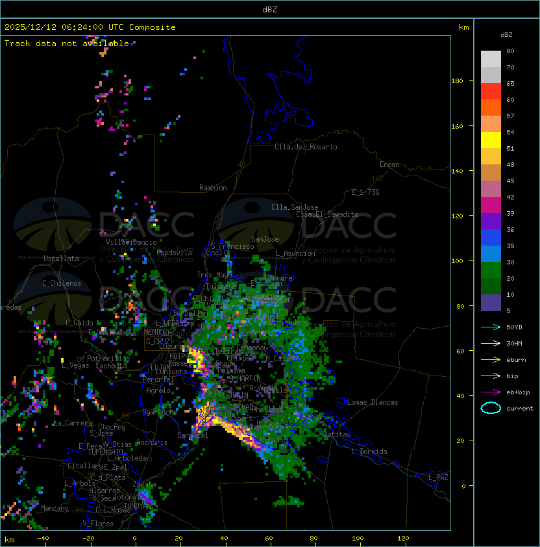Pick the dark orange 57-60 dBZ swatch

click(491, 107)
